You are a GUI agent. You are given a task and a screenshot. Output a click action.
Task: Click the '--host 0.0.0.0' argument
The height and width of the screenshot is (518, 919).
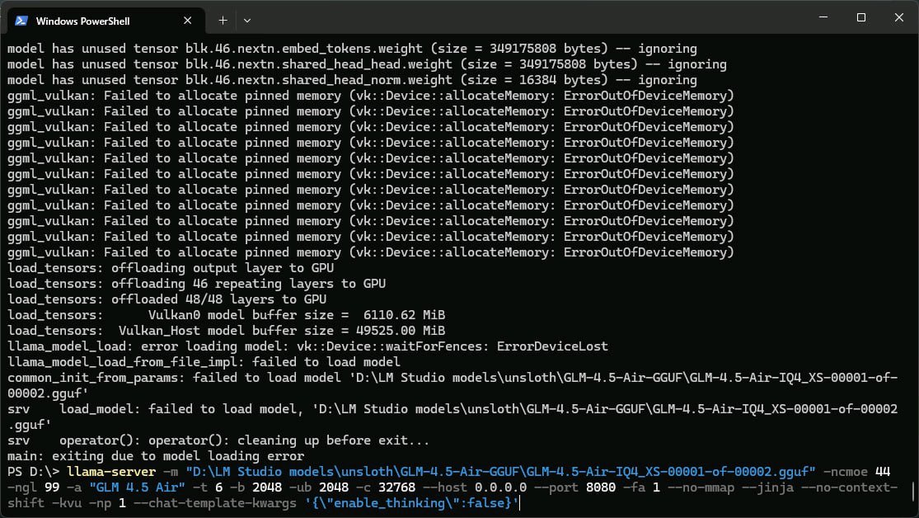pyautogui.click(x=474, y=487)
